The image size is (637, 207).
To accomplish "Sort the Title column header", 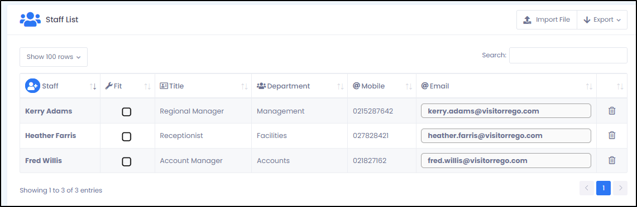I will (x=244, y=86).
